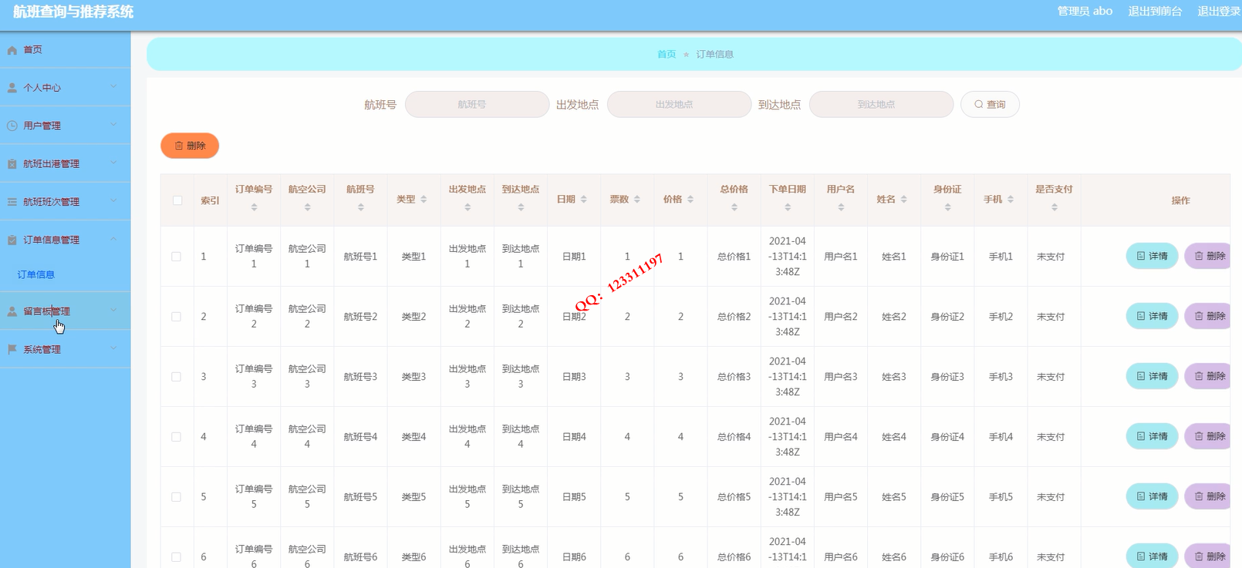
Task: Focus the 航班号 search input
Action: [x=477, y=104]
